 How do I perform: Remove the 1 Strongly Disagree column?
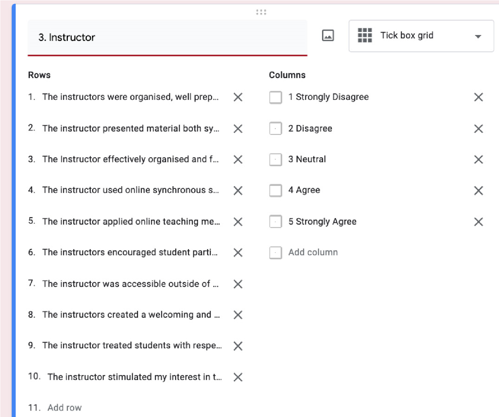(x=478, y=97)
